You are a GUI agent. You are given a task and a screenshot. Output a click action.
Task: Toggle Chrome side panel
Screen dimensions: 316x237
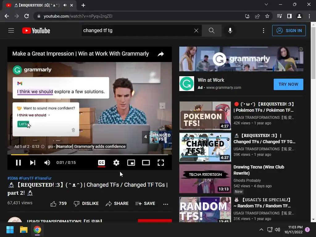[289, 16]
